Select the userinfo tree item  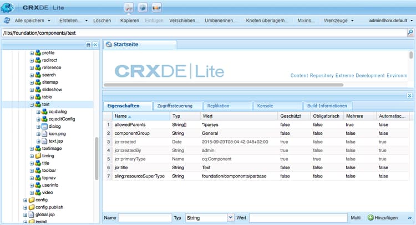(50, 185)
